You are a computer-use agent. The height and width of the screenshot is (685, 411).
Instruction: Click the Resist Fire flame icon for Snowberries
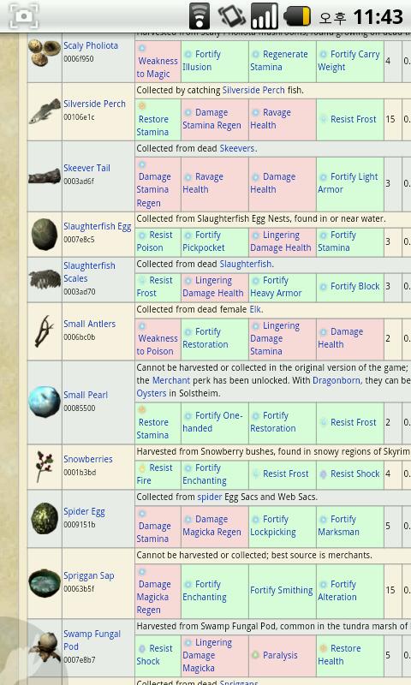(142, 468)
